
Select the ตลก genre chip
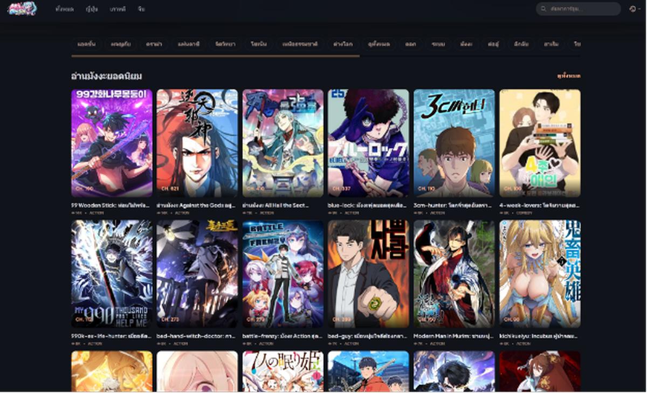[411, 44]
